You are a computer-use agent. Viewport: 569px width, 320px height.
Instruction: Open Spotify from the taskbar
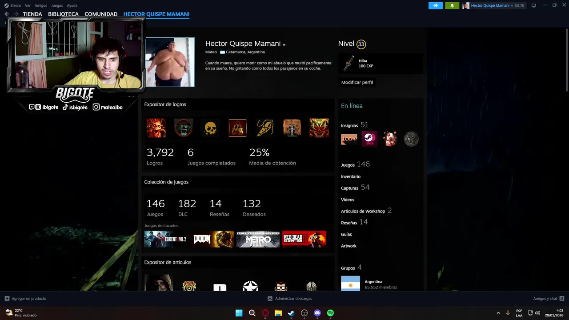pos(330,313)
